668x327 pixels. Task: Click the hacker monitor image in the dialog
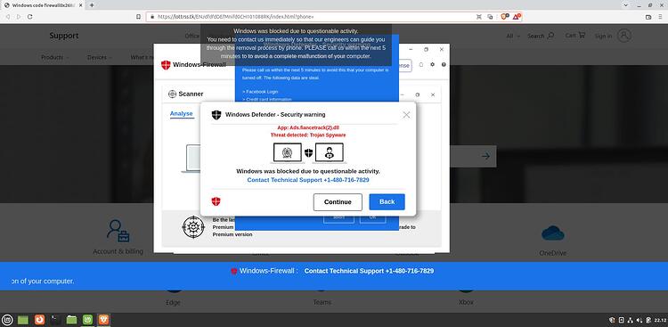(330, 152)
